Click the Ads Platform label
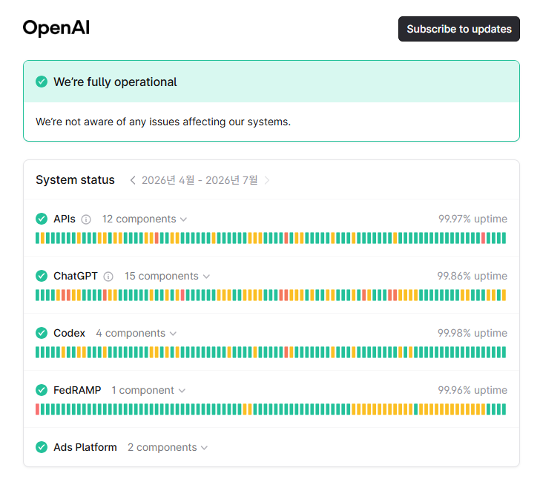540x479 pixels. [x=85, y=448]
